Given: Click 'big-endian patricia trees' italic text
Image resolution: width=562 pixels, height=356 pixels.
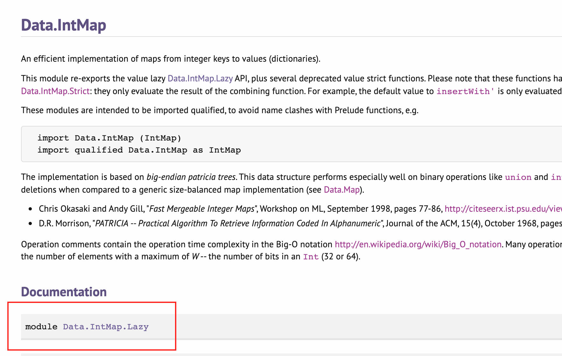Looking at the screenshot, I should (191, 177).
